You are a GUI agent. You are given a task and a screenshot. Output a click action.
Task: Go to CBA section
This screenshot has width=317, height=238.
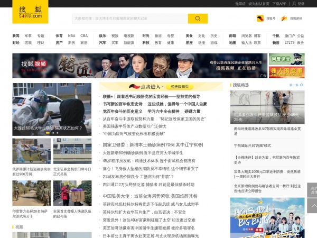point(84,36)
